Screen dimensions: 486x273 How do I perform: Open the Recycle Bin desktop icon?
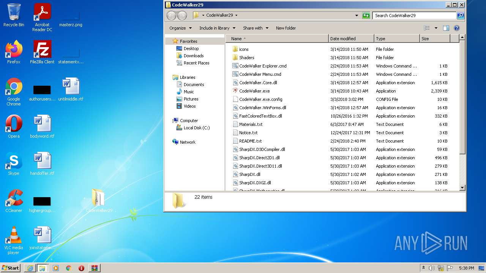(x=14, y=15)
